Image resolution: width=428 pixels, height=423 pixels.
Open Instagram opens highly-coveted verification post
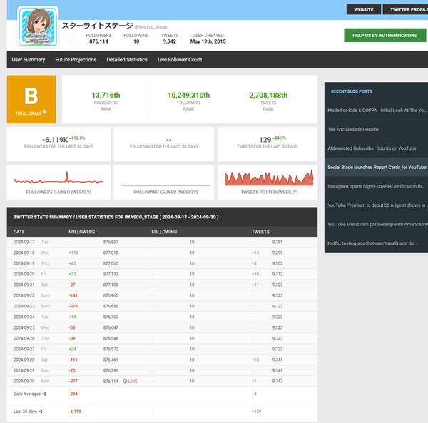point(376,186)
